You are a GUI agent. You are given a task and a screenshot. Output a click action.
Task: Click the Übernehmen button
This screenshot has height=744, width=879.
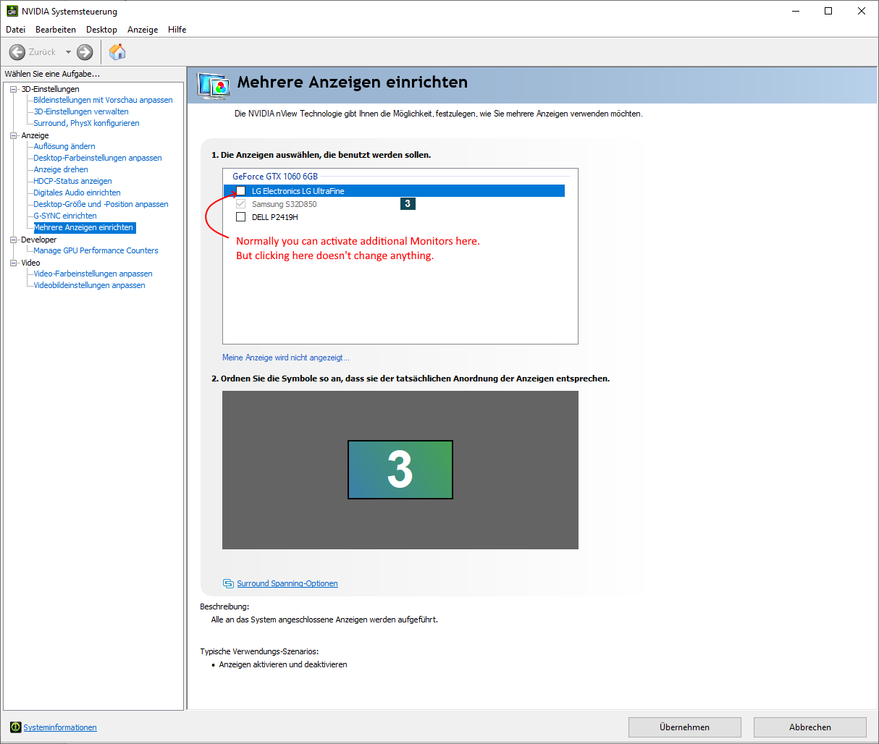coord(684,727)
